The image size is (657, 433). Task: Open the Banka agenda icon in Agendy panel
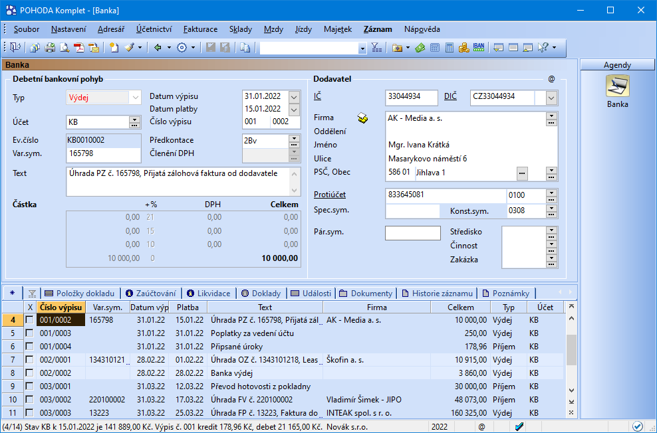click(617, 86)
